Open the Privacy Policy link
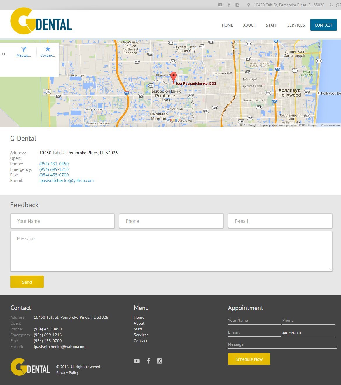Viewport: 341px width, 385px height. tap(67, 373)
